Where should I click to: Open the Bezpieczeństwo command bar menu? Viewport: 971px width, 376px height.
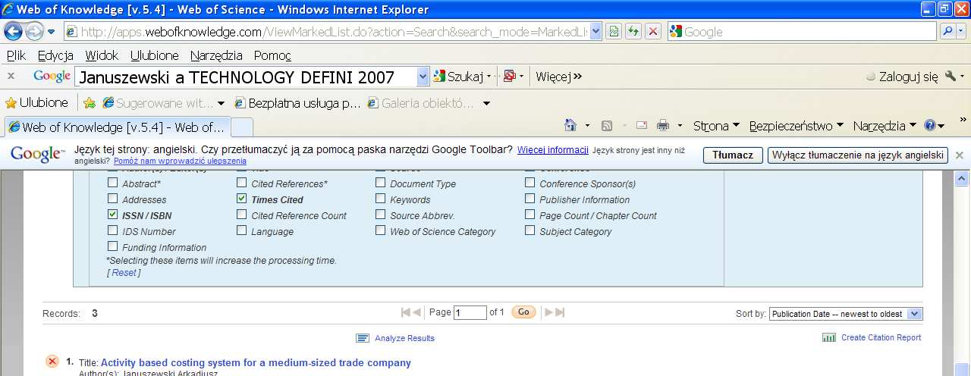(x=796, y=126)
